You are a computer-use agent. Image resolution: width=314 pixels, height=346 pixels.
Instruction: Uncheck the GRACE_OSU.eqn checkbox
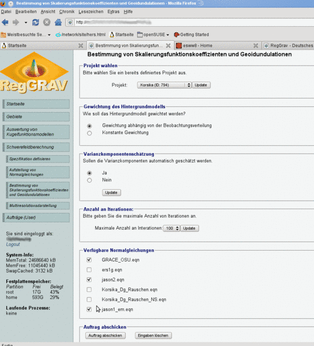(x=89, y=260)
